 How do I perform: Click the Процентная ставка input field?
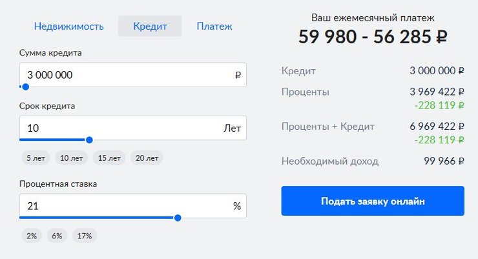[x=133, y=206]
